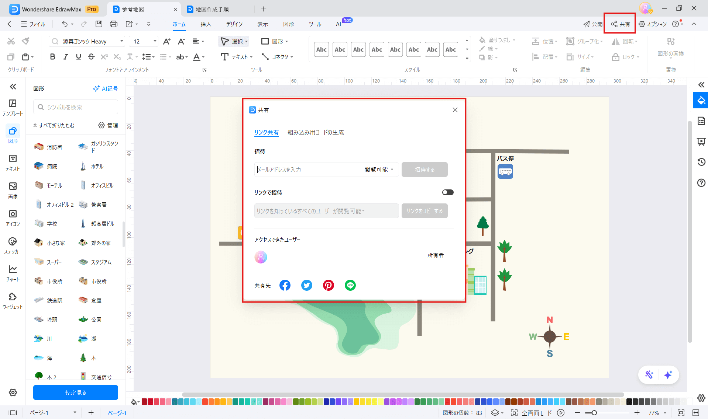The image size is (708, 419).
Task: Click the Twitter share icon
Action: [x=306, y=285]
